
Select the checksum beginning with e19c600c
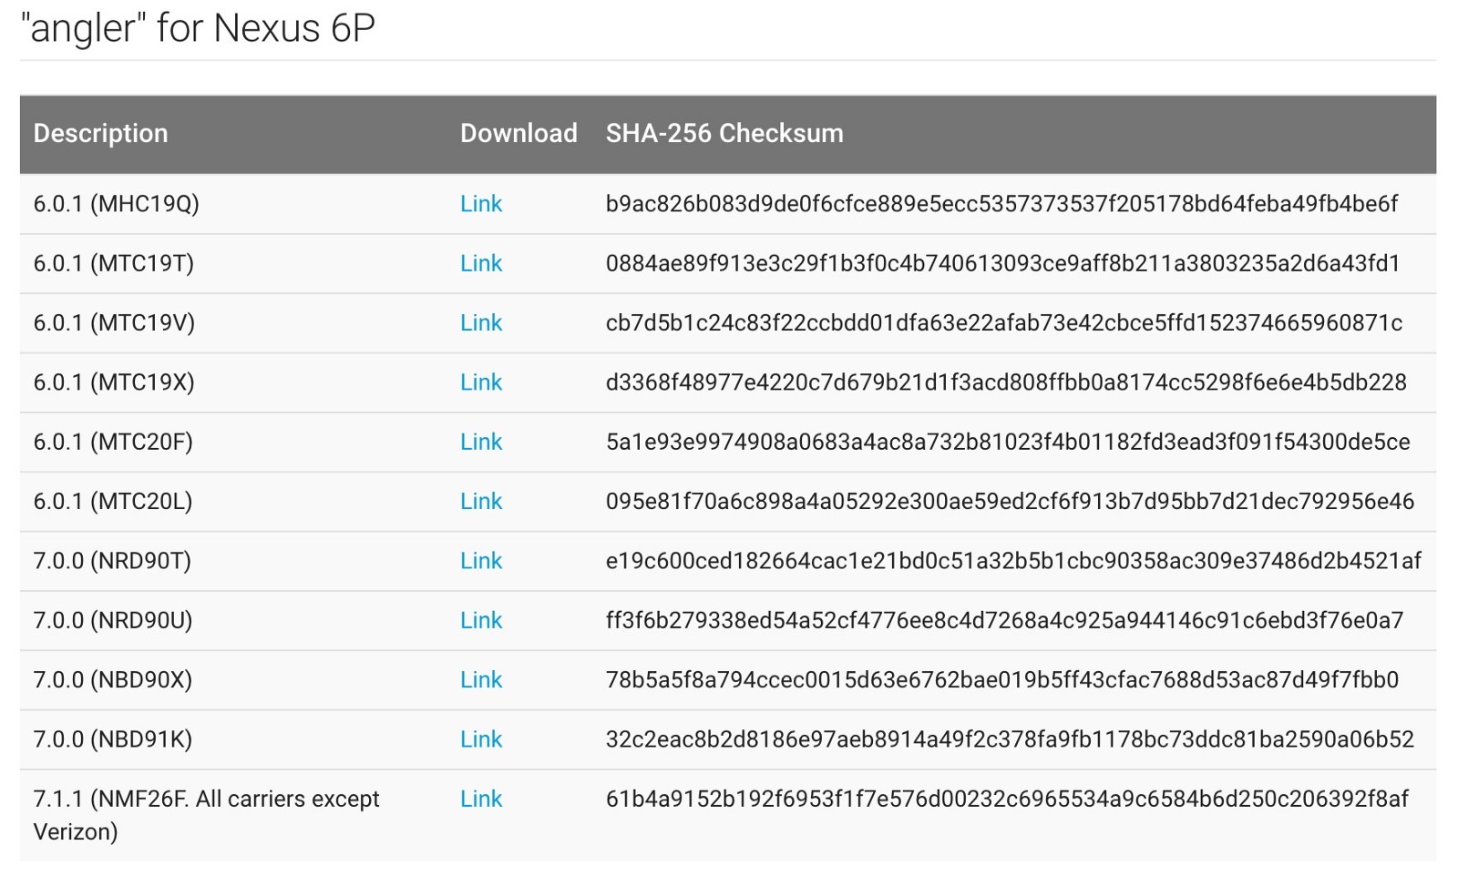(1013, 561)
